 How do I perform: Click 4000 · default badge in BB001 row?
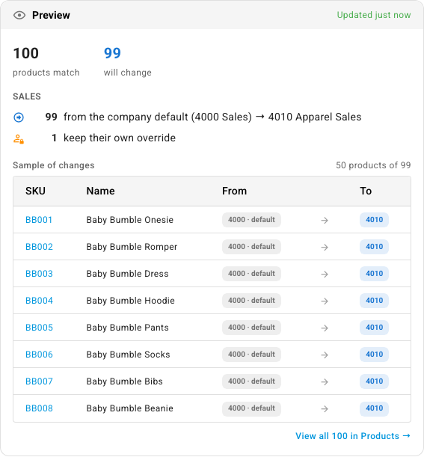(251, 220)
